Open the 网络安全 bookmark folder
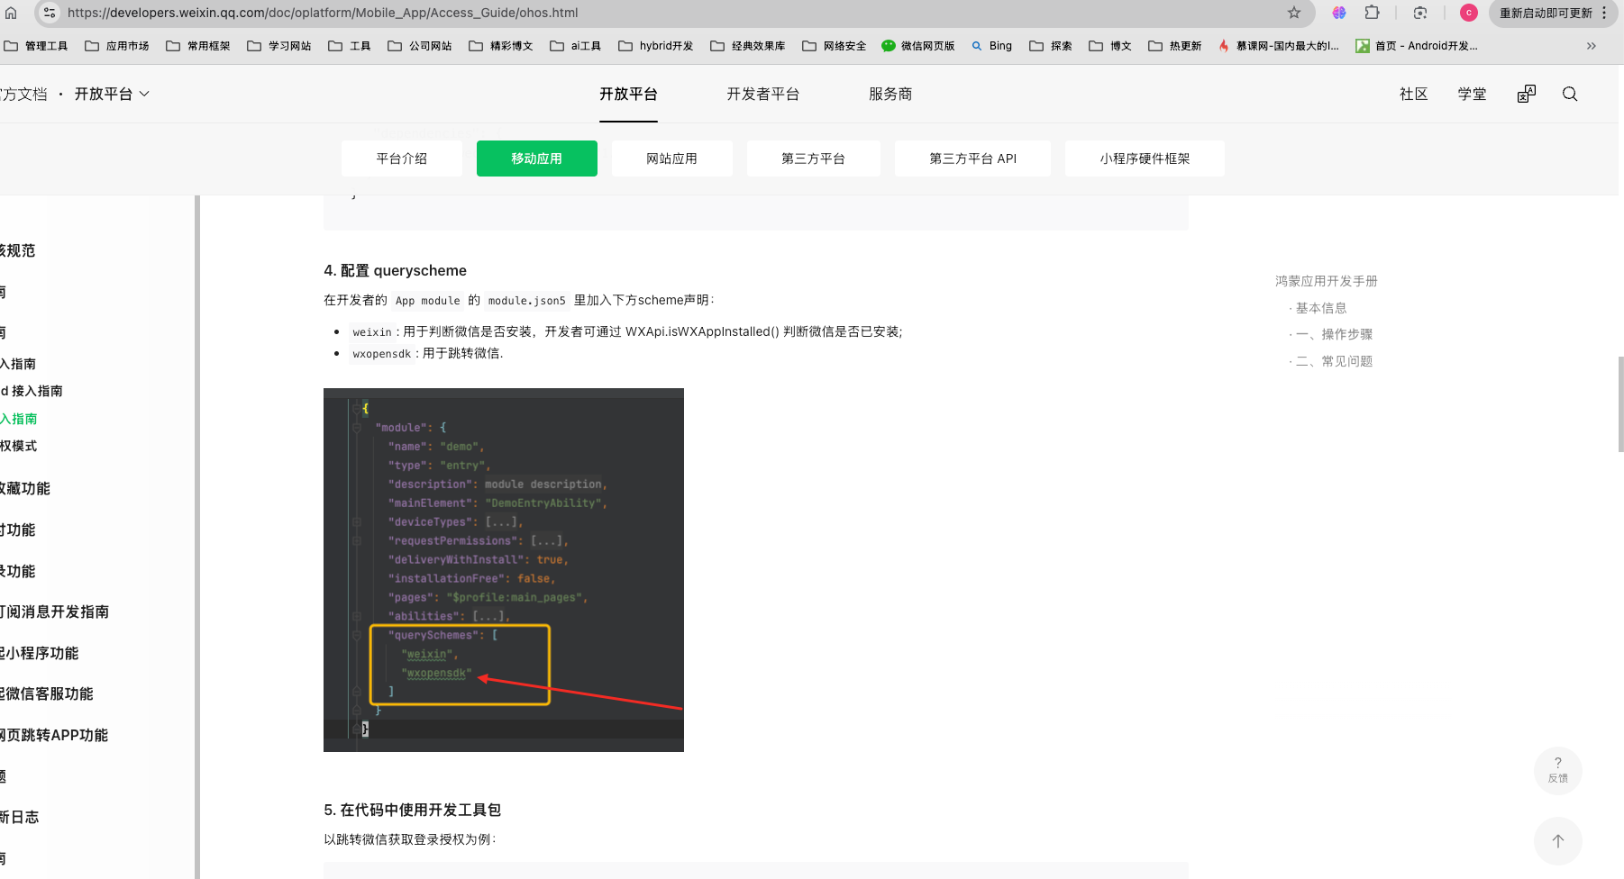 835,46
